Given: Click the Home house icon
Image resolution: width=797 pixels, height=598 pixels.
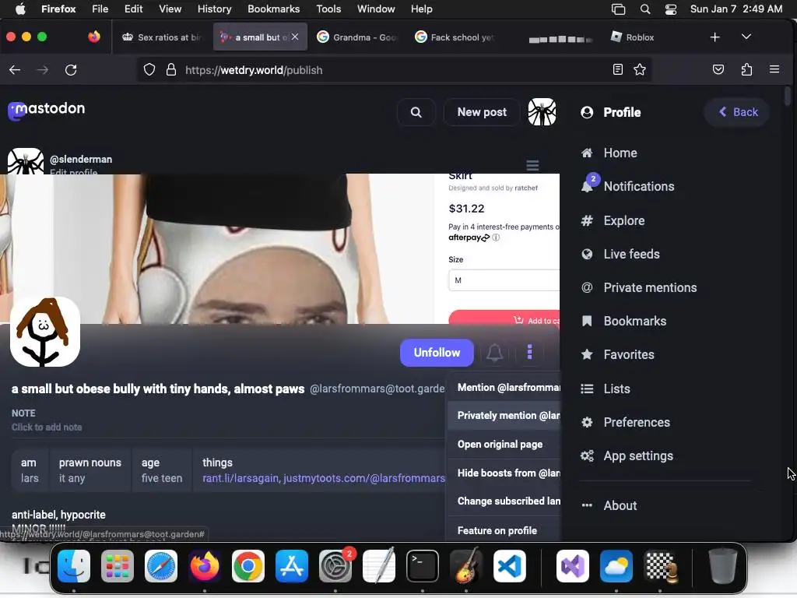Looking at the screenshot, I should (587, 153).
